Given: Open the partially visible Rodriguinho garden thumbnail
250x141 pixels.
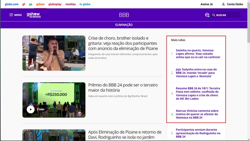Looking at the screenshot, I should tap(54, 135).
